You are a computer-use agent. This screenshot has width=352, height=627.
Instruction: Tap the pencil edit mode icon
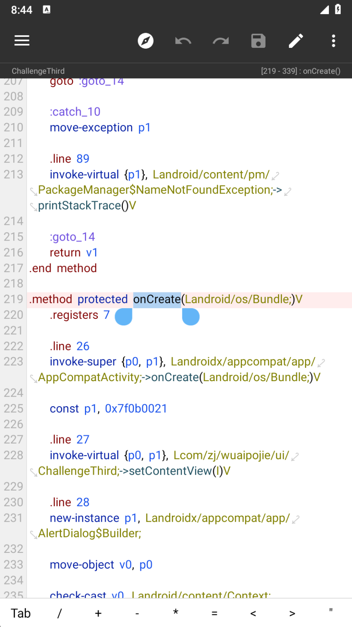[296, 41]
